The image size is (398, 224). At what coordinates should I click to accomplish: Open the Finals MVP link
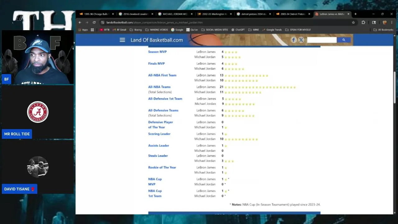click(x=156, y=63)
